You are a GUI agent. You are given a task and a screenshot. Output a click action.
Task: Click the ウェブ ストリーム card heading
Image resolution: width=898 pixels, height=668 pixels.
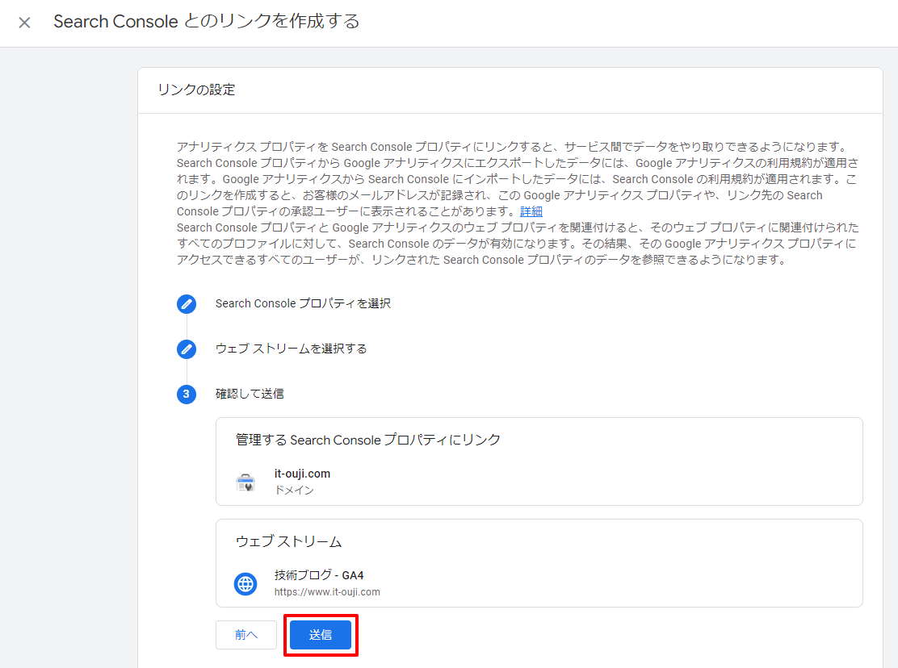pos(289,541)
